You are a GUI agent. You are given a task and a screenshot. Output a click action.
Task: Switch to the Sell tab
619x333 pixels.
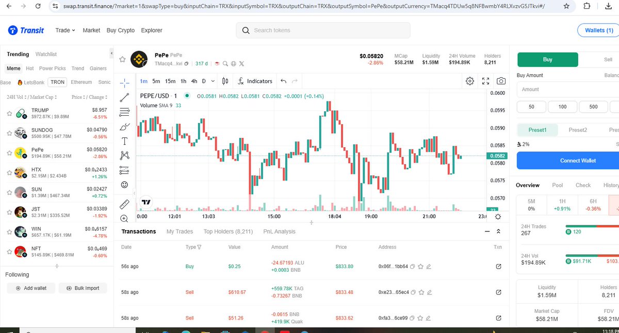[x=607, y=60]
